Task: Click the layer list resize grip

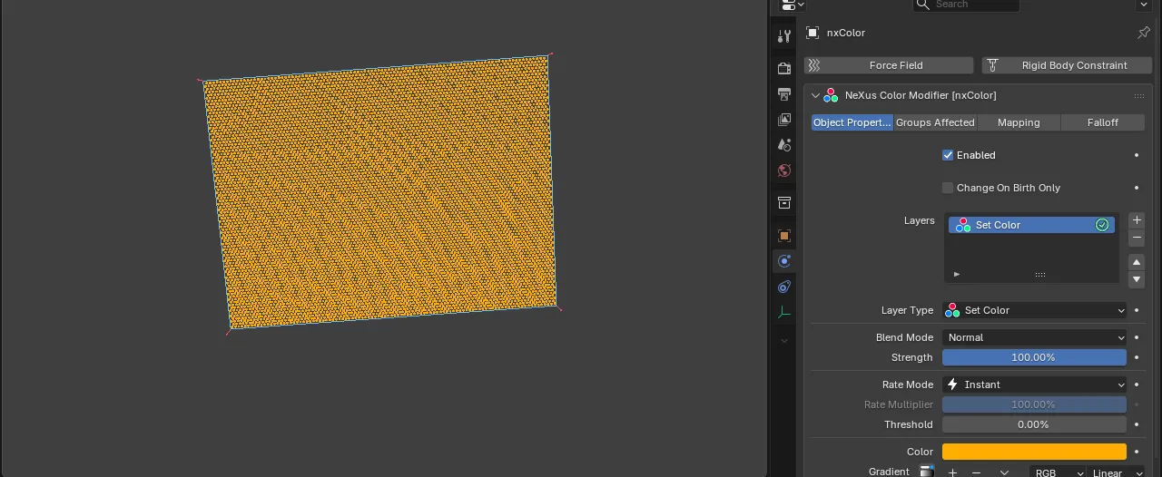Action: 1040,275
